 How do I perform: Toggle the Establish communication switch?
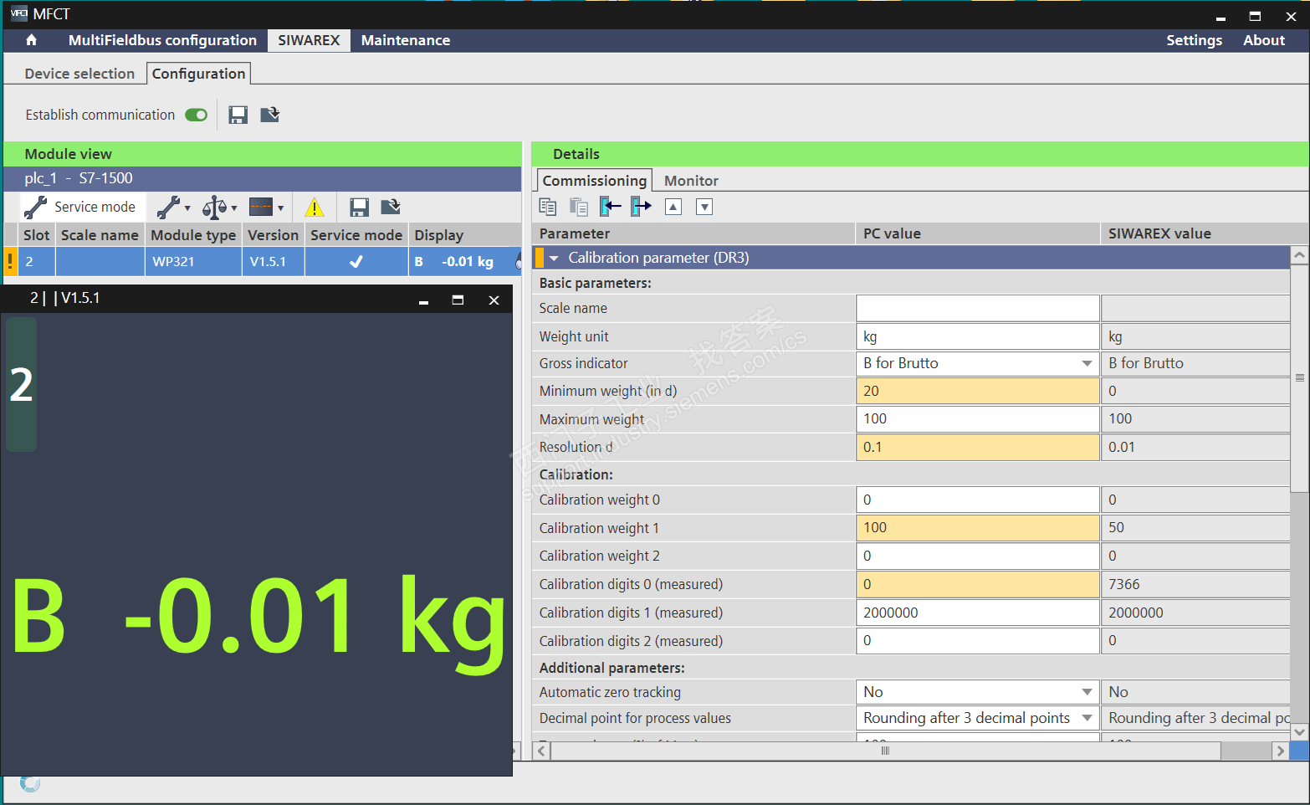(197, 115)
